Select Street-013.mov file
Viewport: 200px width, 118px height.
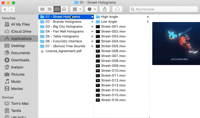[122, 85]
